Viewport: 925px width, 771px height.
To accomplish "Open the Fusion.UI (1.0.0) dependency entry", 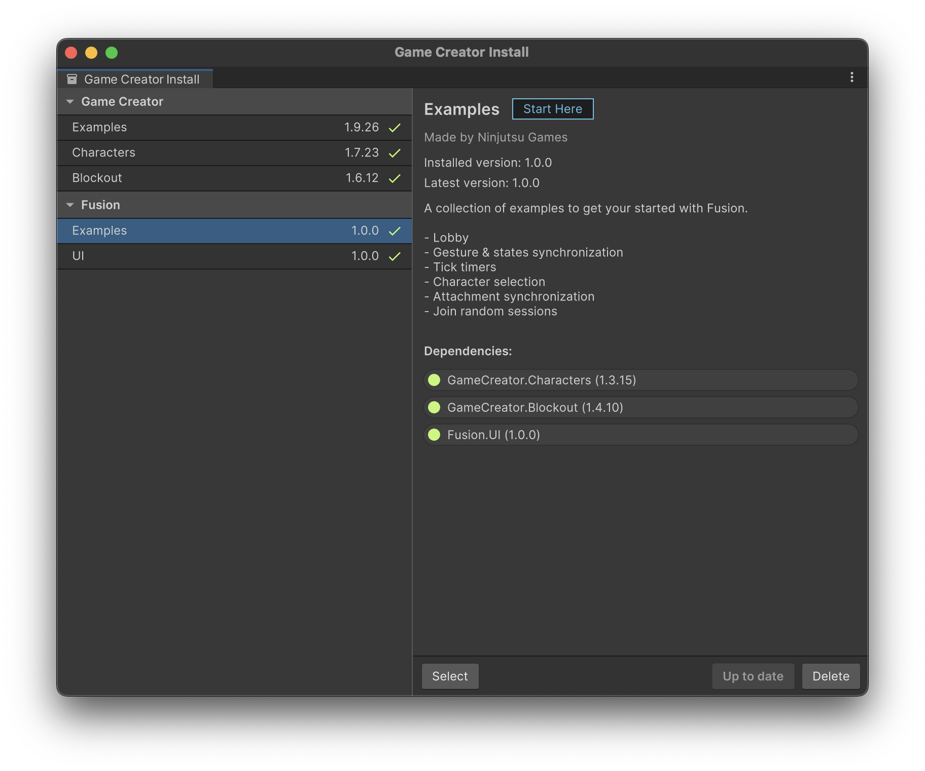I will click(640, 435).
